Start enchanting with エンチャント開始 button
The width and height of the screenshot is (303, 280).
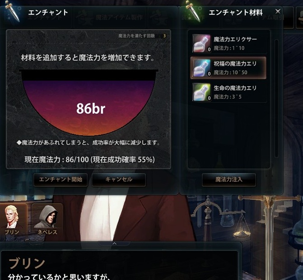[61, 179]
